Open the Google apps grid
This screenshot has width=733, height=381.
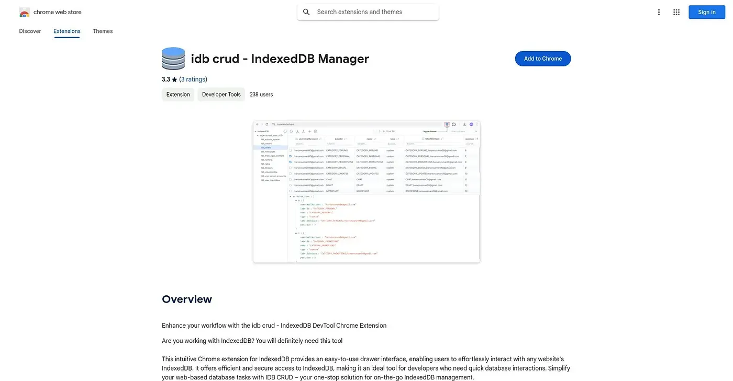(x=676, y=12)
